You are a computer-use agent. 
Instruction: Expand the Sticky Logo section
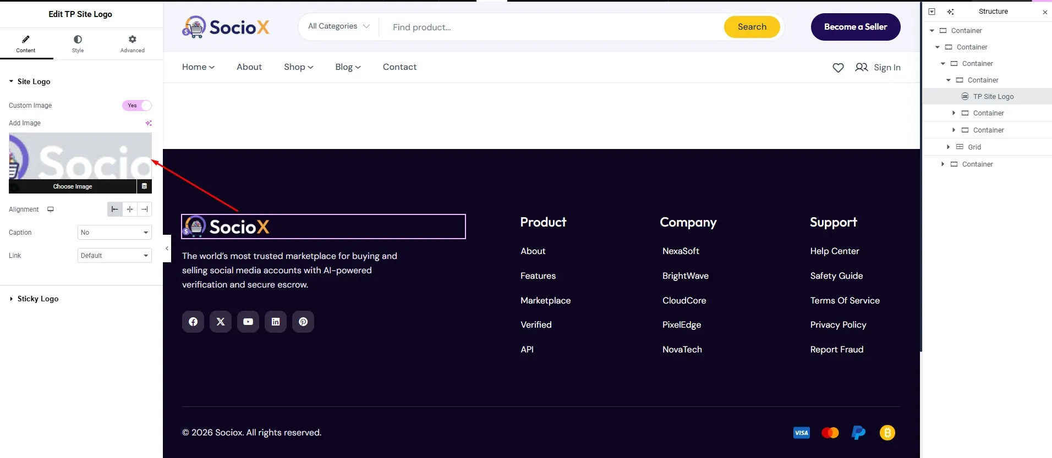(x=37, y=299)
